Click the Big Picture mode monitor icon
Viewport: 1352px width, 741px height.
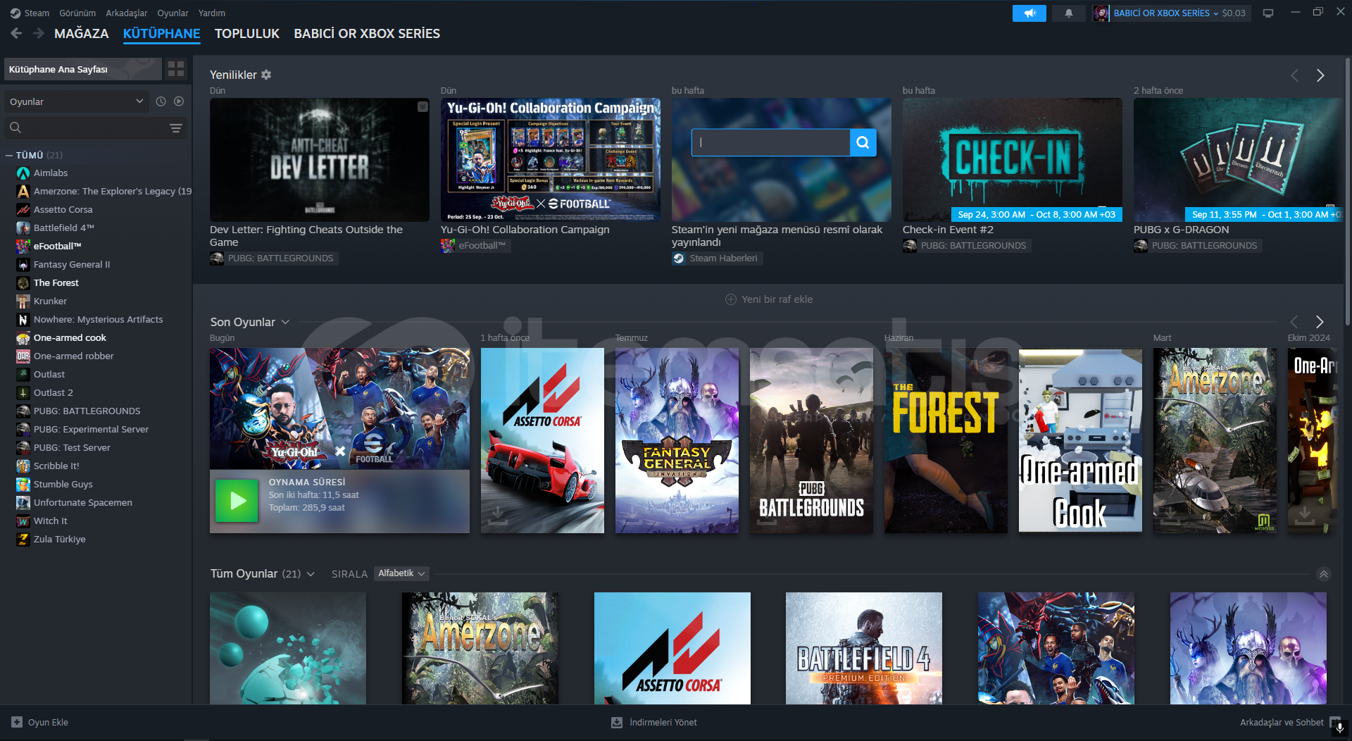pyautogui.click(x=1268, y=13)
